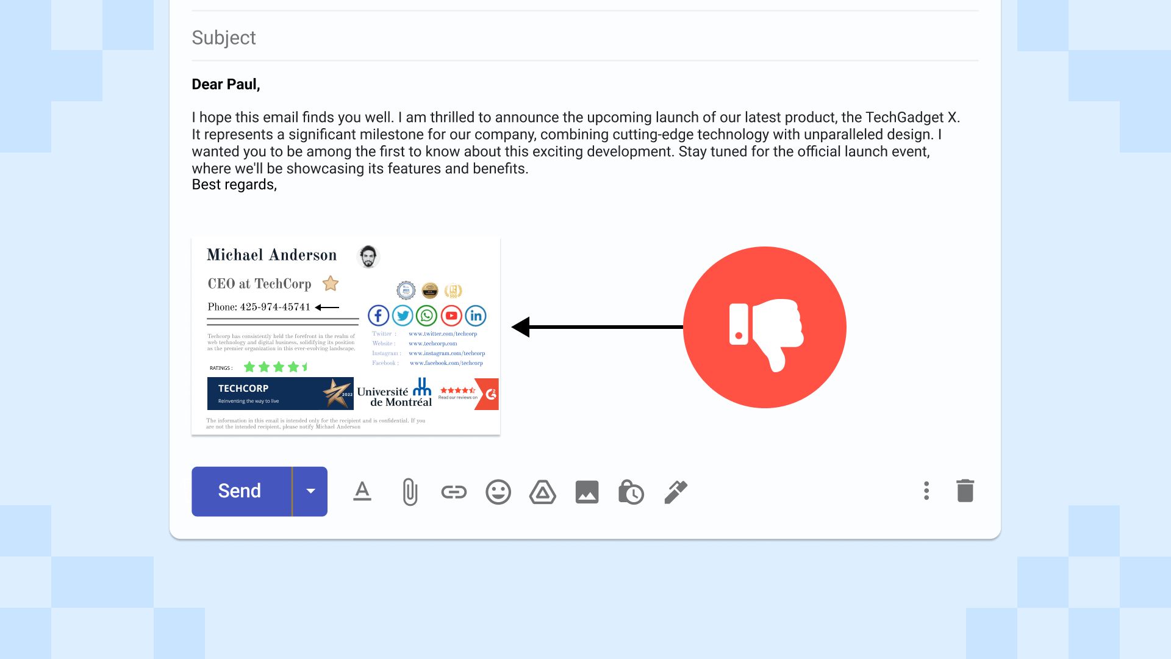
Task: Click the Facebook icon in the signature
Action: (x=378, y=315)
